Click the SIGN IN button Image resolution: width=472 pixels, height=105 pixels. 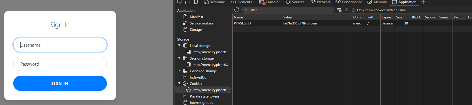pos(60,83)
